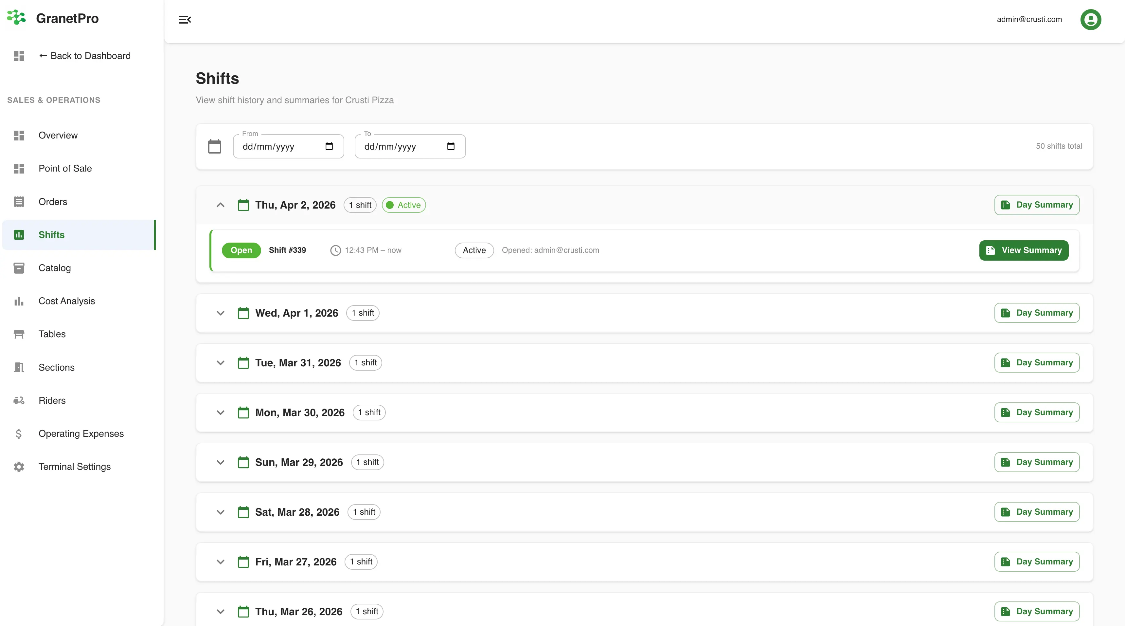Viewport: 1125px width, 626px height.
Task: Click the Operating Expenses dollar icon
Action: [x=19, y=433]
